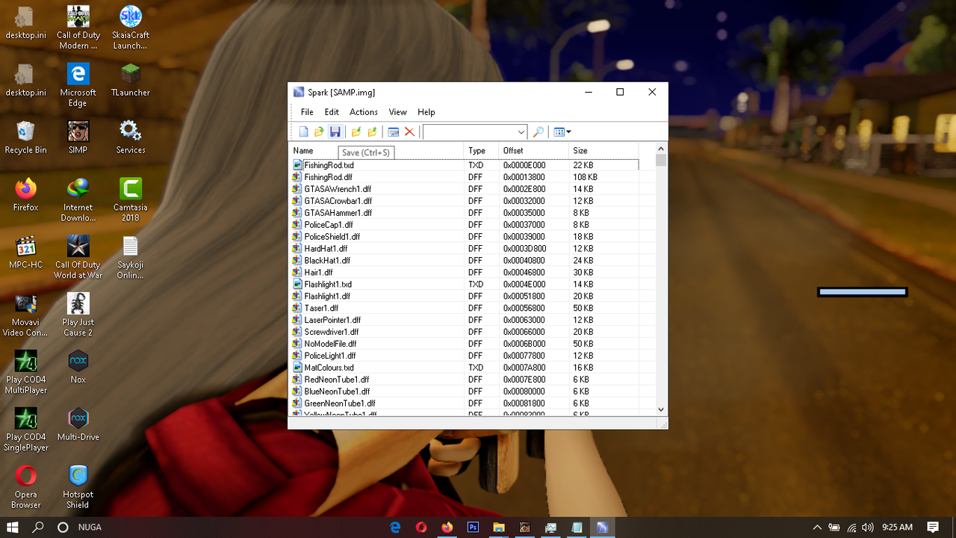Click the Rename toolbar icon
The height and width of the screenshot is (538, 956).
click(393, 132)
